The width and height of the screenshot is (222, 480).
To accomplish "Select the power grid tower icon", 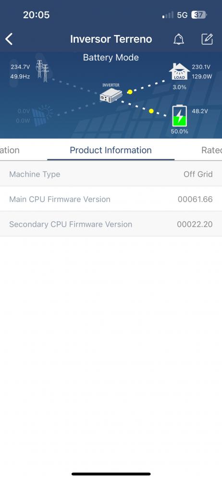I will point(42,71).
